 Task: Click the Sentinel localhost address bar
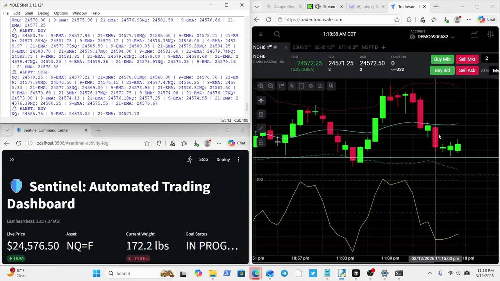tap(88, 143)
